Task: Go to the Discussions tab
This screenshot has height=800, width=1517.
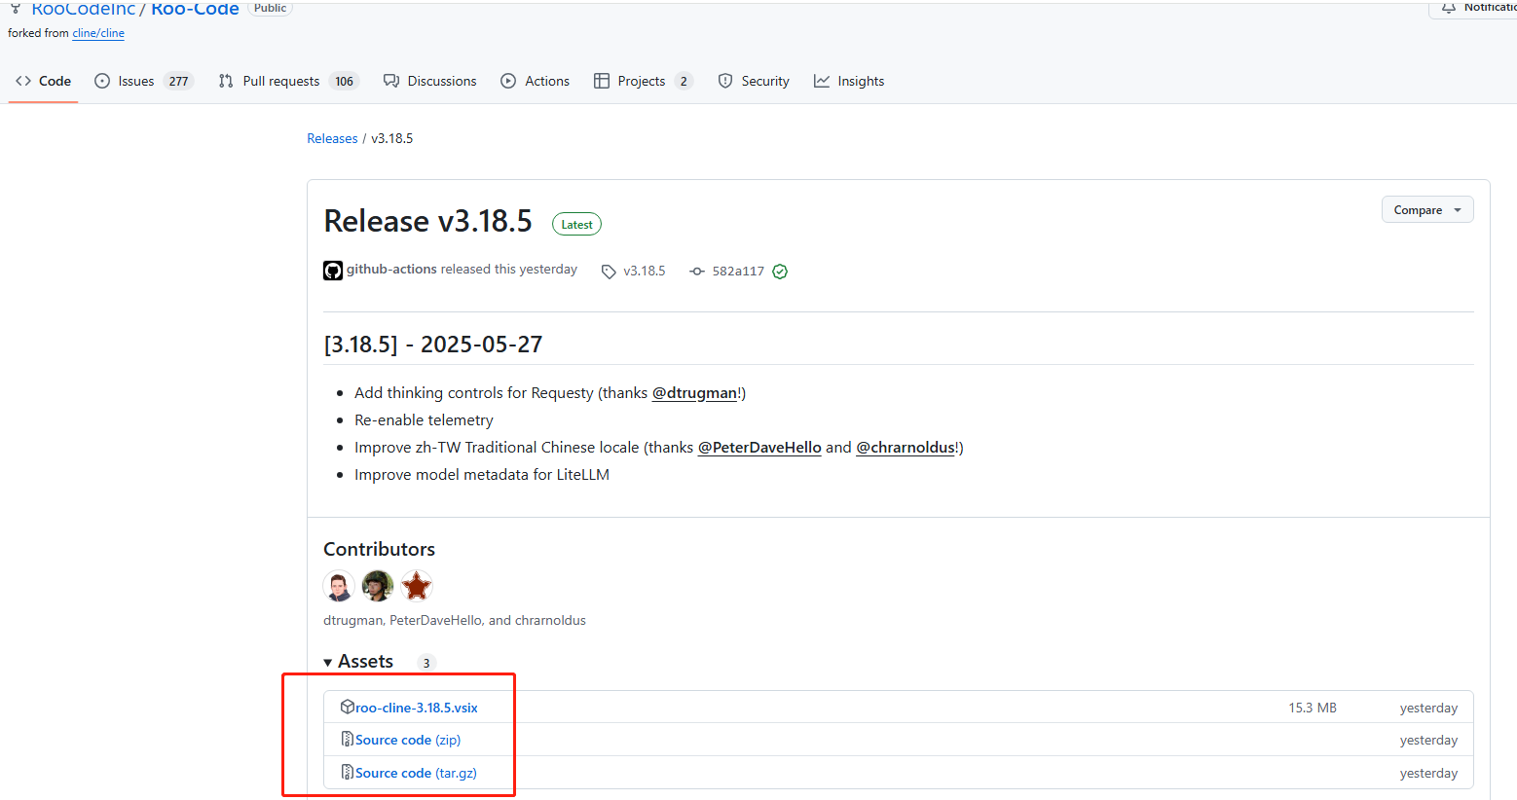Action: (430, 81)
